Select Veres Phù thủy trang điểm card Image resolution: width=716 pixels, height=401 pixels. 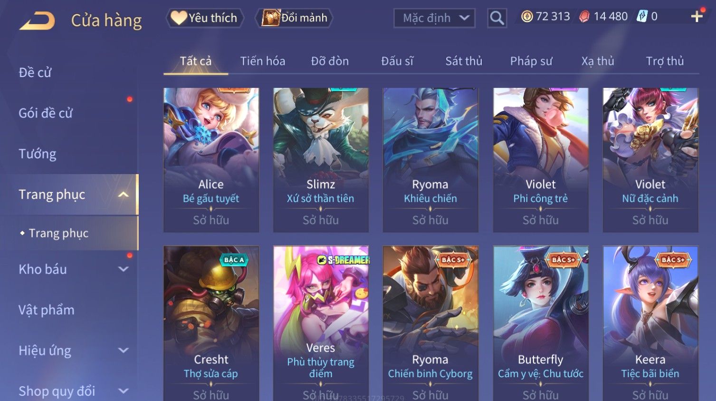click(x=321, y=323)
